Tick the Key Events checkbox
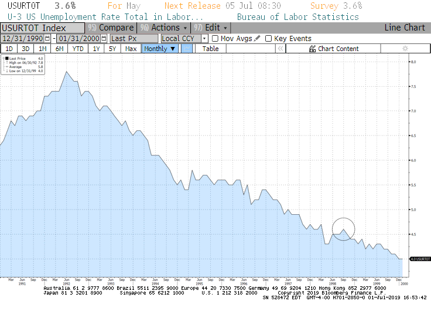Screen dimensions: 431x311 pos(268,38)
